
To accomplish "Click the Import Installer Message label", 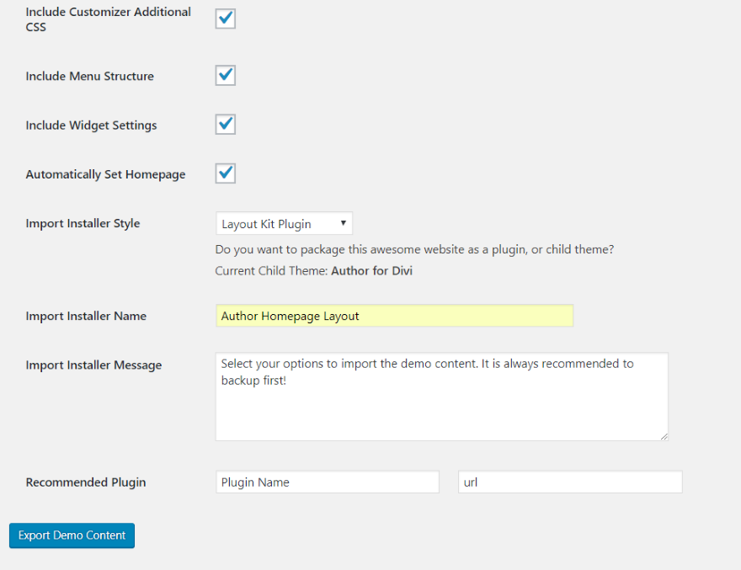I will pyautogui.click(x=93, y=365).
